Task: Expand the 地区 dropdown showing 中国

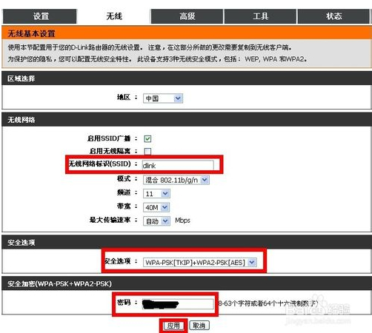Action: tap(163, 98)
